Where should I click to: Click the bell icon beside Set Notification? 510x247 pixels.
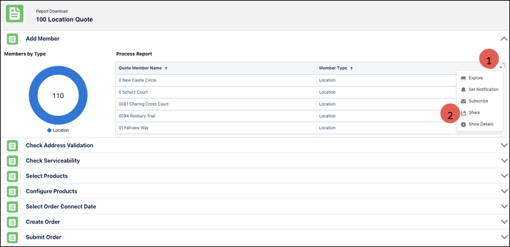[x=463, y=90]
